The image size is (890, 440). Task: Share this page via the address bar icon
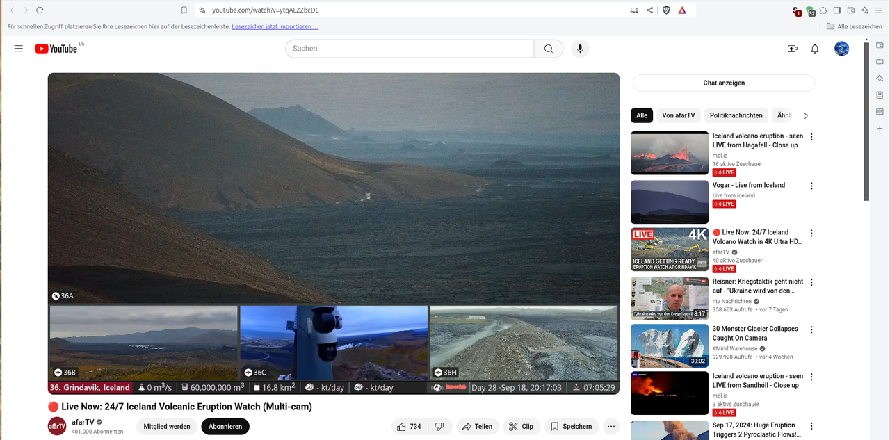649,10
